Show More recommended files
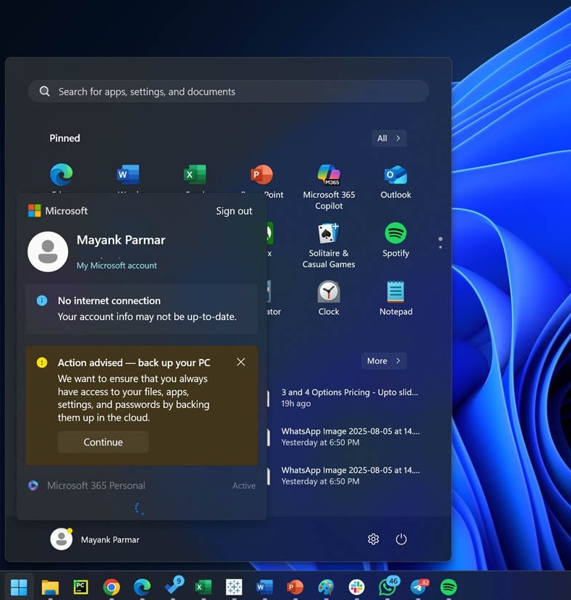This screenshot has width=571, height=600. click(384, 361)
